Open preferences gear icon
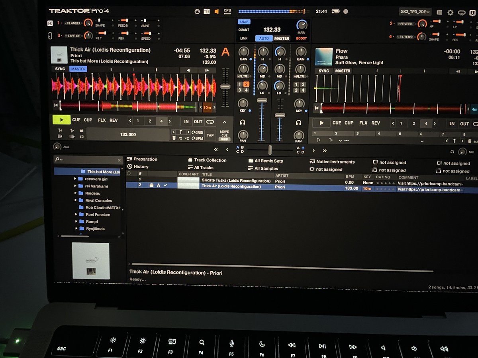The image size is (478, 358). [450, 12]
